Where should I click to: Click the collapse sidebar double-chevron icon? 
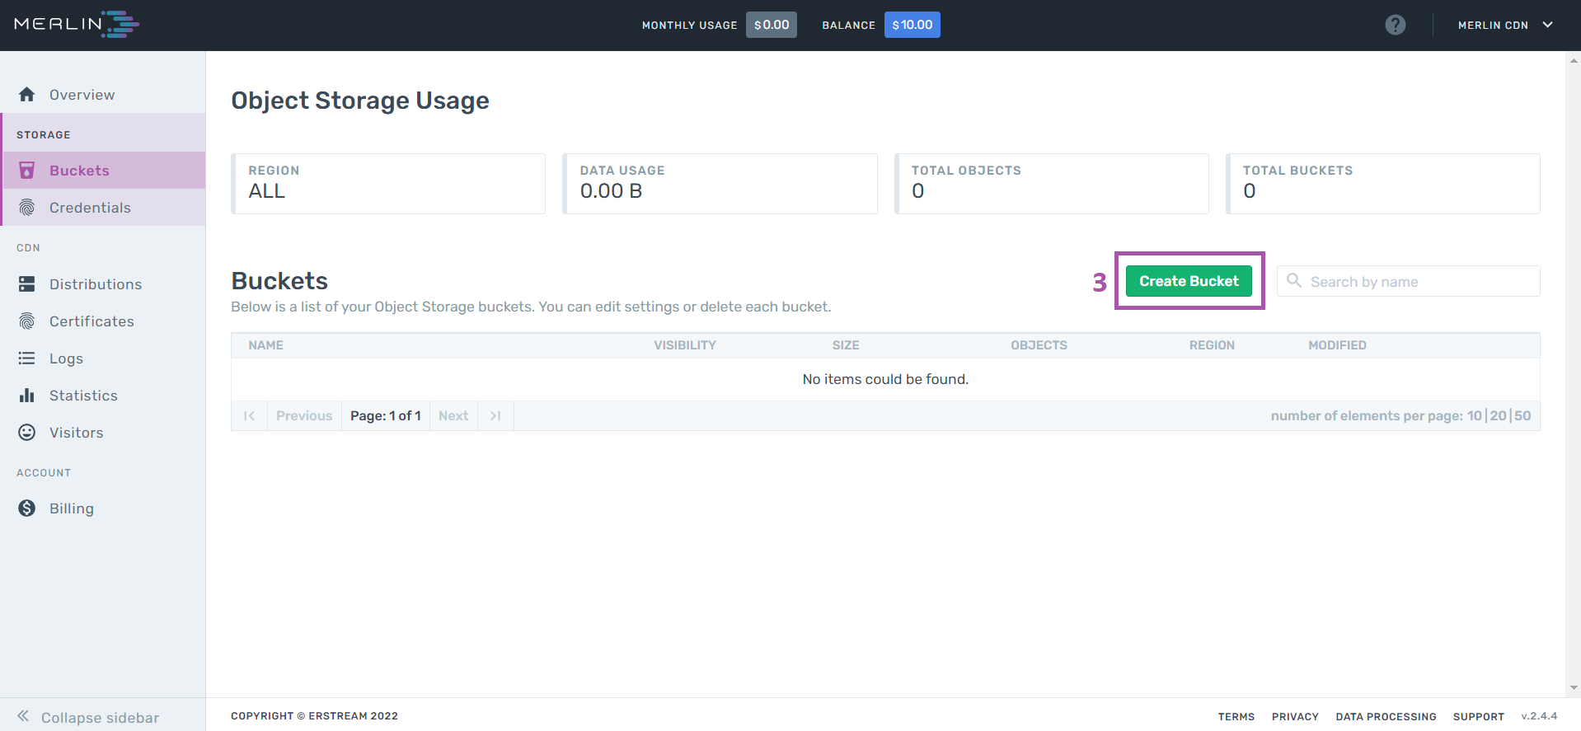pyautogui.click(x=23, y=716)
